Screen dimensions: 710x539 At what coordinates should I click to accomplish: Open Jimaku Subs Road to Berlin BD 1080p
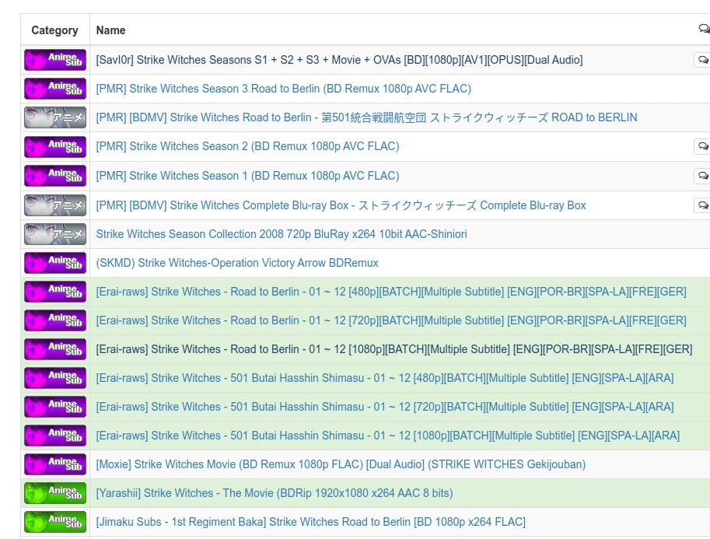pos(310,522)
